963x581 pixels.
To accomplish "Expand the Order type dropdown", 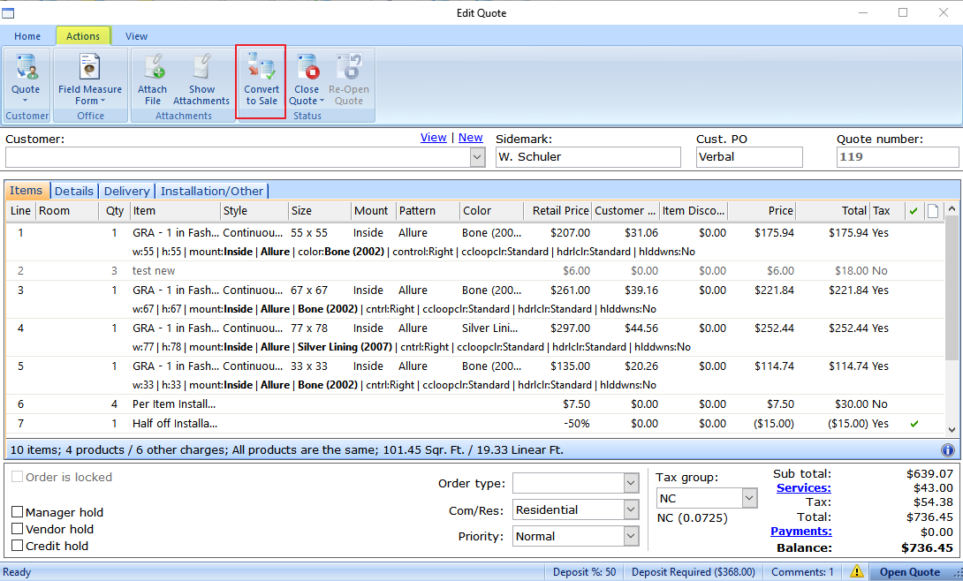I will tap(631, 483).
